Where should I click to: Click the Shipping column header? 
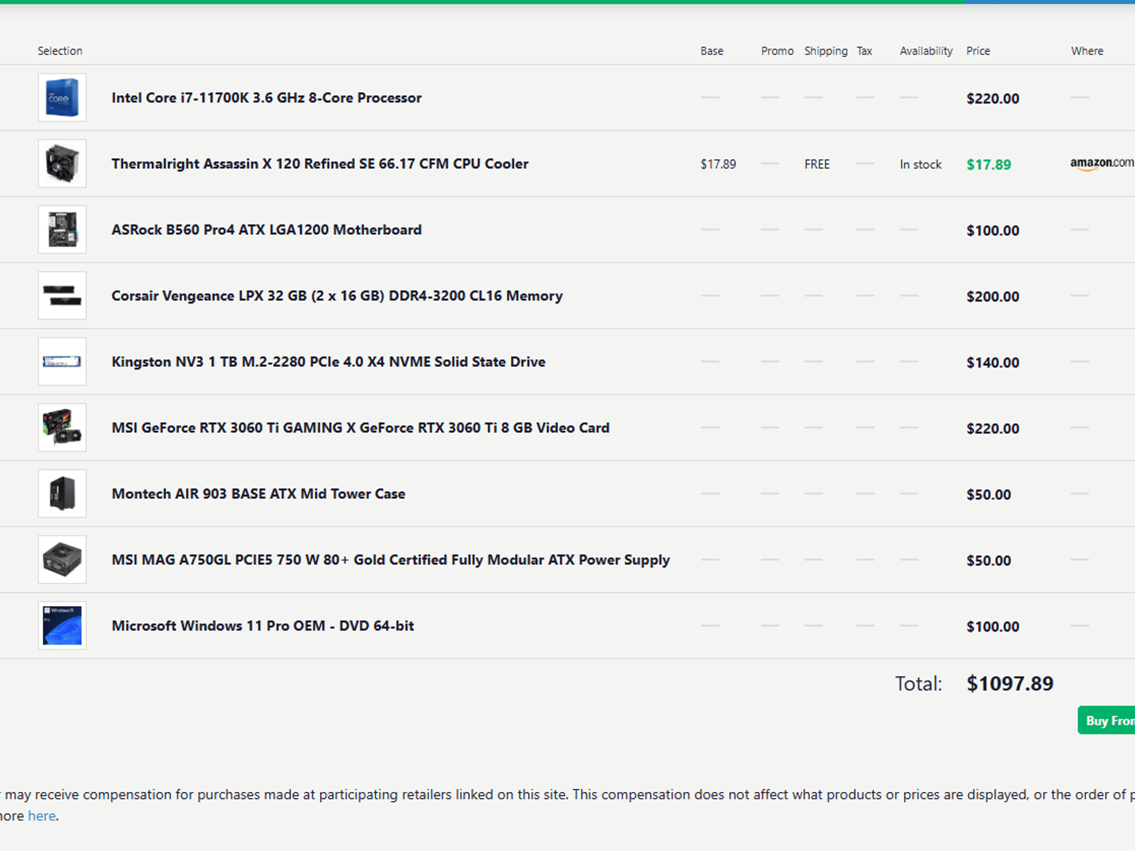pyautogui.click(x=826, y=51)
